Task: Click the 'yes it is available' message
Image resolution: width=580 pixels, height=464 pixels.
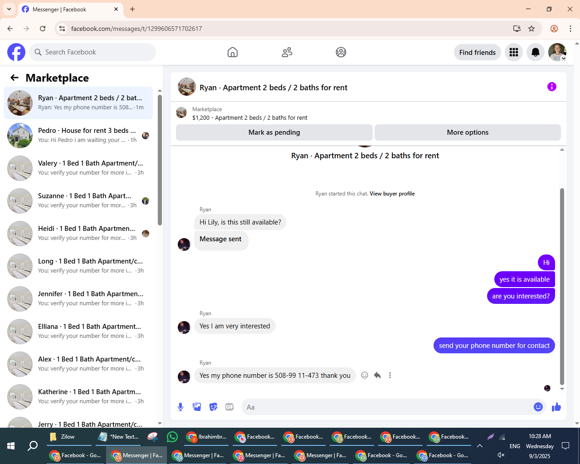Action: click(x=525, y=279)
